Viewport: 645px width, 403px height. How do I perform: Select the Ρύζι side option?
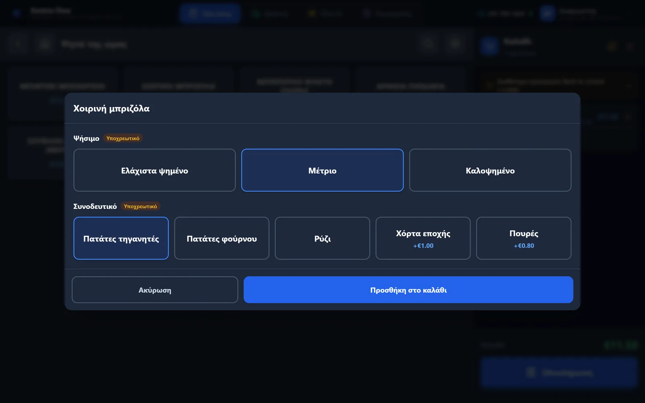(x=322, y=238)
